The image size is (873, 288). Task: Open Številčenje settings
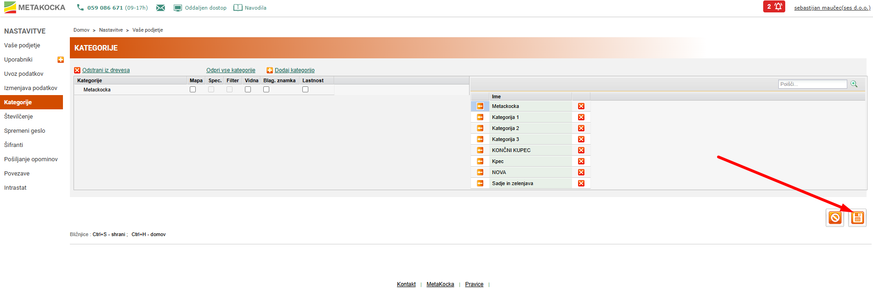click(x=18, y=117)
